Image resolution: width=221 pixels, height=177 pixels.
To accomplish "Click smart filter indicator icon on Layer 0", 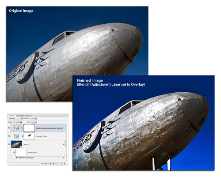I will [x=64, y=144].
